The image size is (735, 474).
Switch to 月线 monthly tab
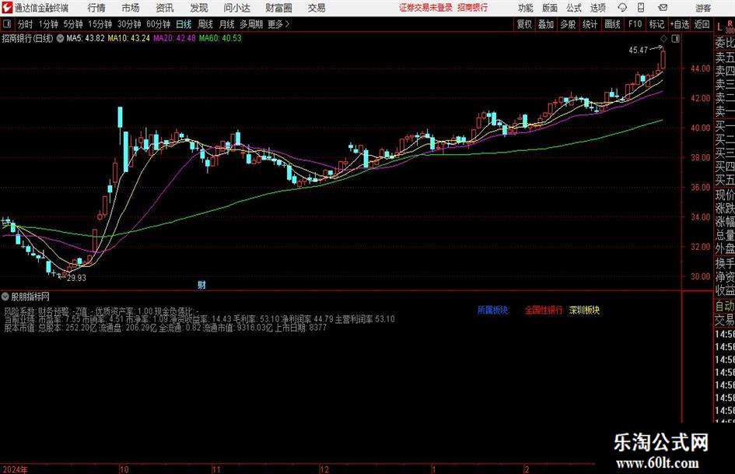click(x=227, y=24)
